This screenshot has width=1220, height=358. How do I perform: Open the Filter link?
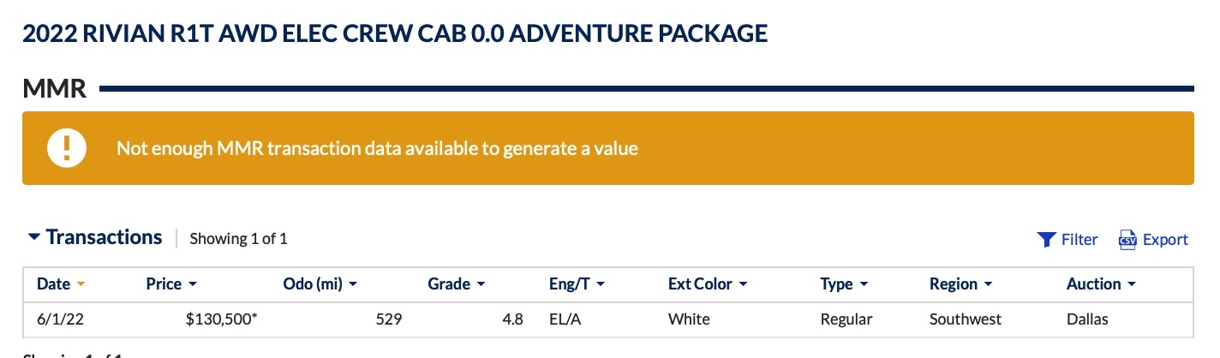[1079, 240]
